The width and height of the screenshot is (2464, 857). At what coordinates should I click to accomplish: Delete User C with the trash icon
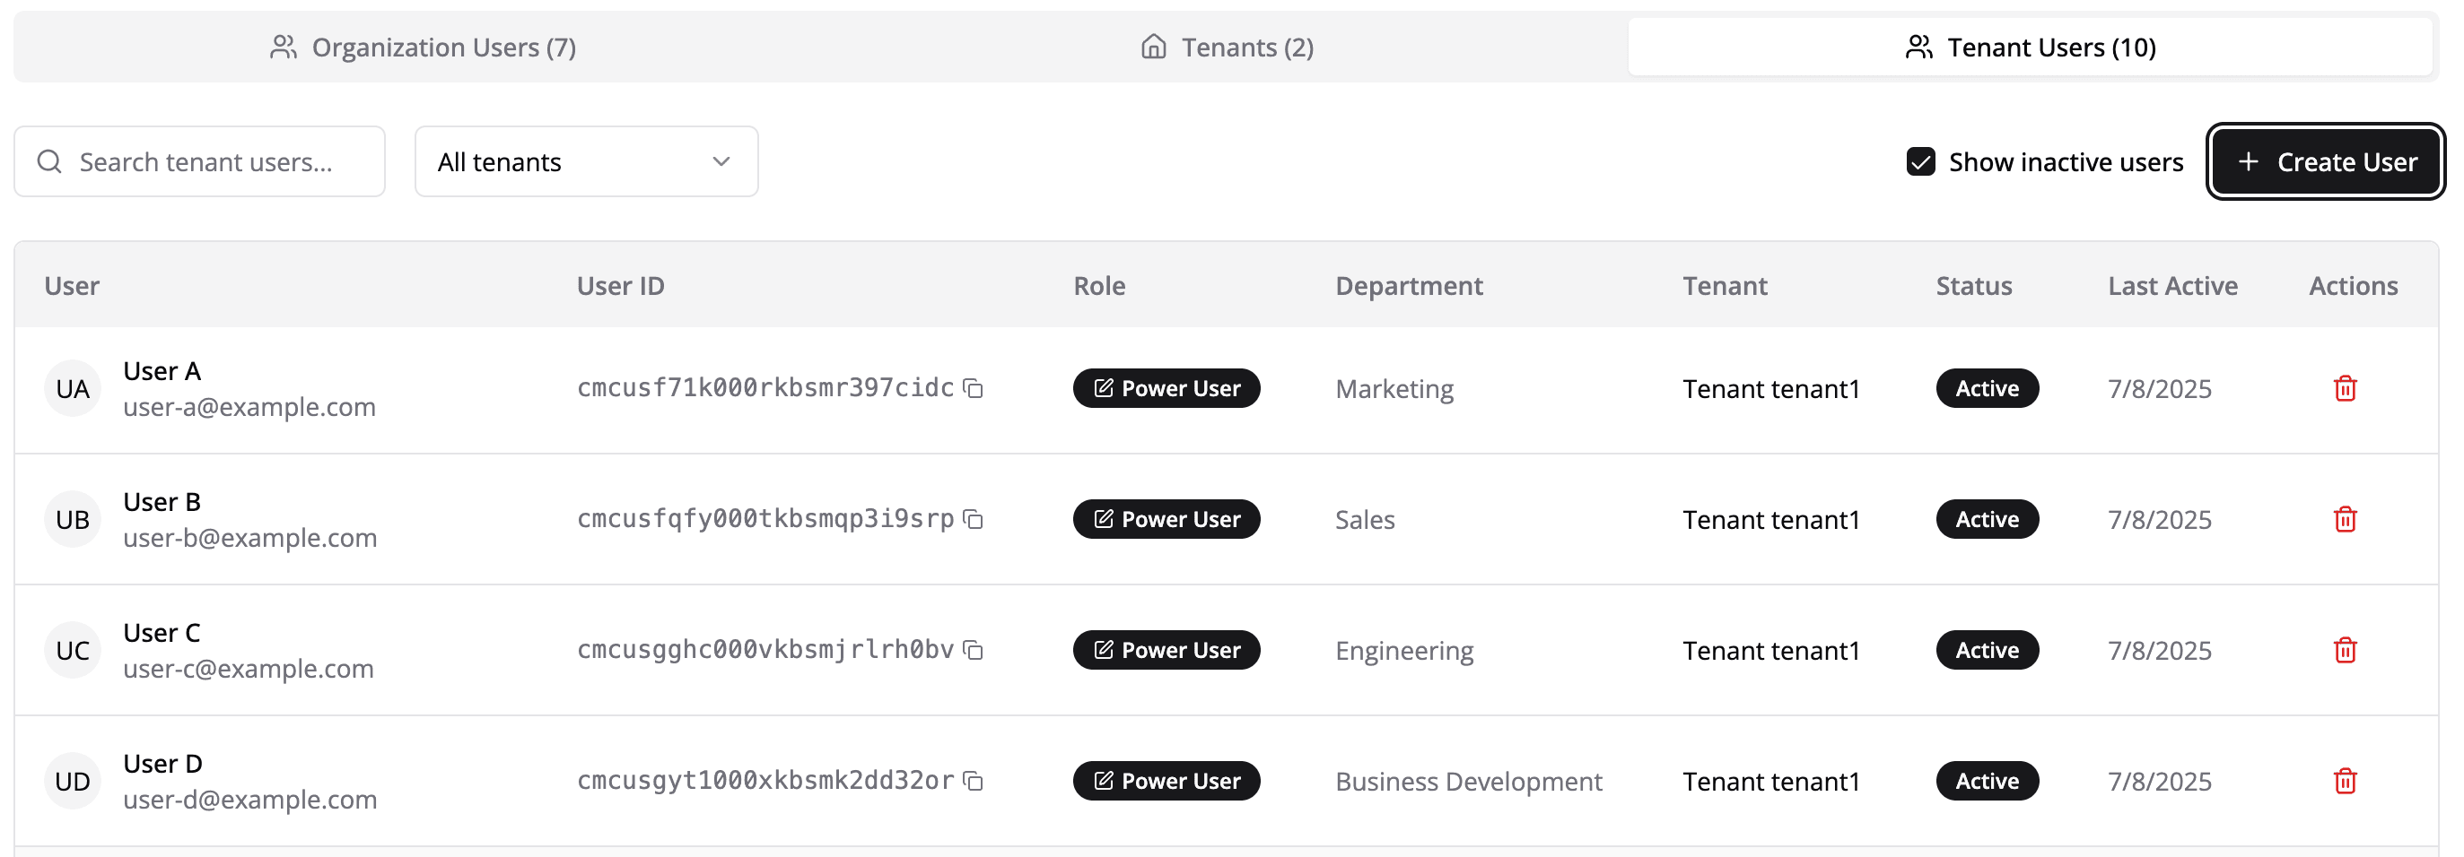pyautogui.click(x=2346, y=650)
